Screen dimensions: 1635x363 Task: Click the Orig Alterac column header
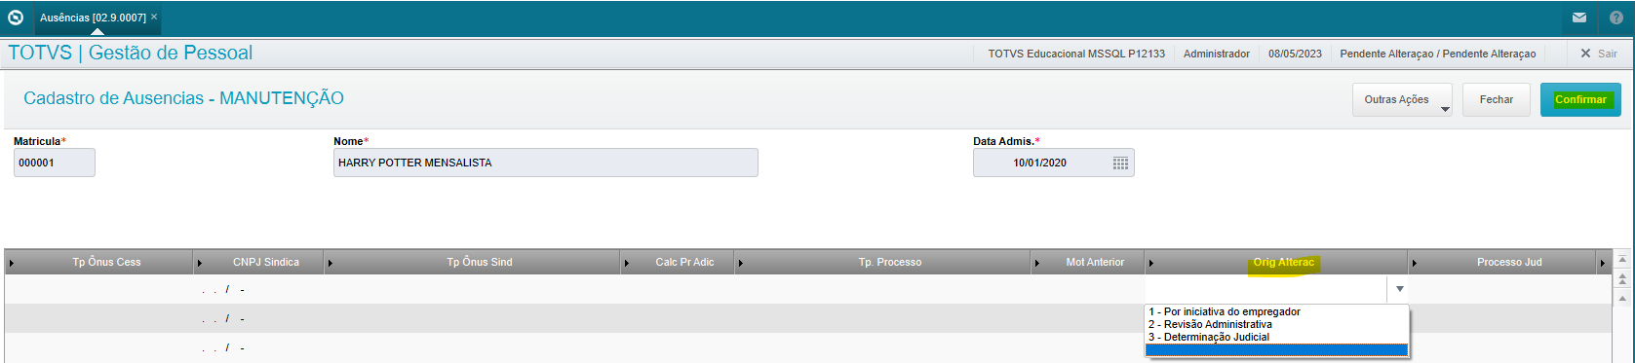(1284, 262)
